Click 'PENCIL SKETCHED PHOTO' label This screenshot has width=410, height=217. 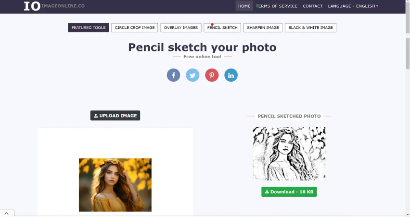pos(289,116)
